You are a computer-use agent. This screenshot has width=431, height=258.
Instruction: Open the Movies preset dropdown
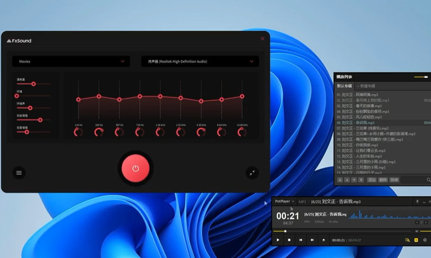coord(71,61)
